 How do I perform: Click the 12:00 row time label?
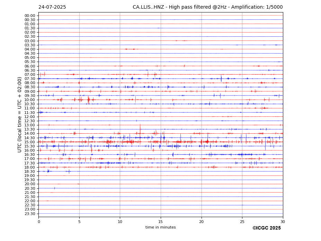pos(30,117)
